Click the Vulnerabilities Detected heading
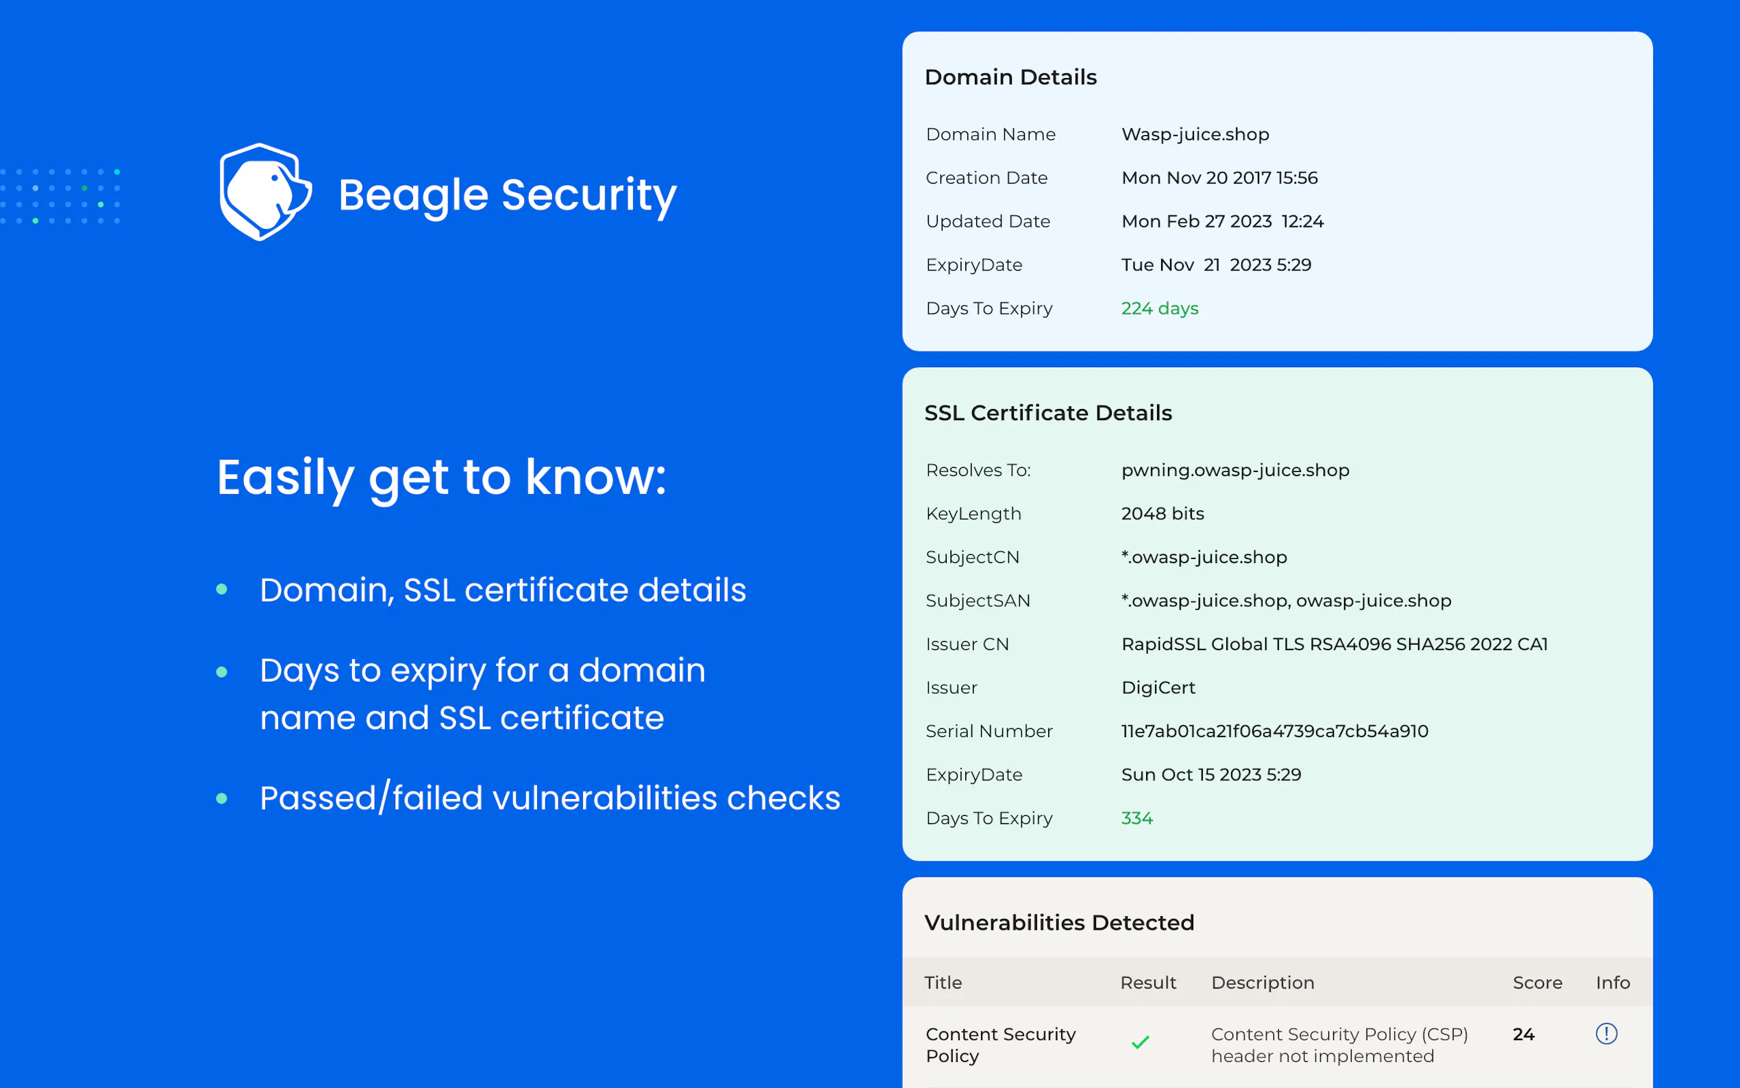The image size is (1740, 1088). coord(1059,922)
